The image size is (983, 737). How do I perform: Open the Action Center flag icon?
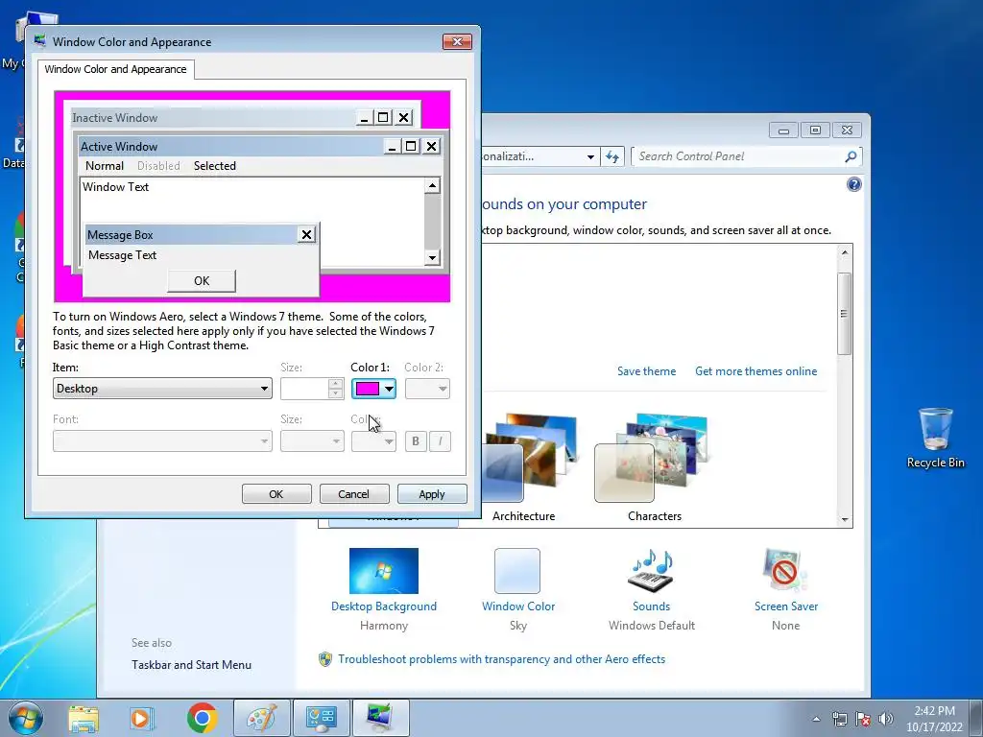pos(863,719)
